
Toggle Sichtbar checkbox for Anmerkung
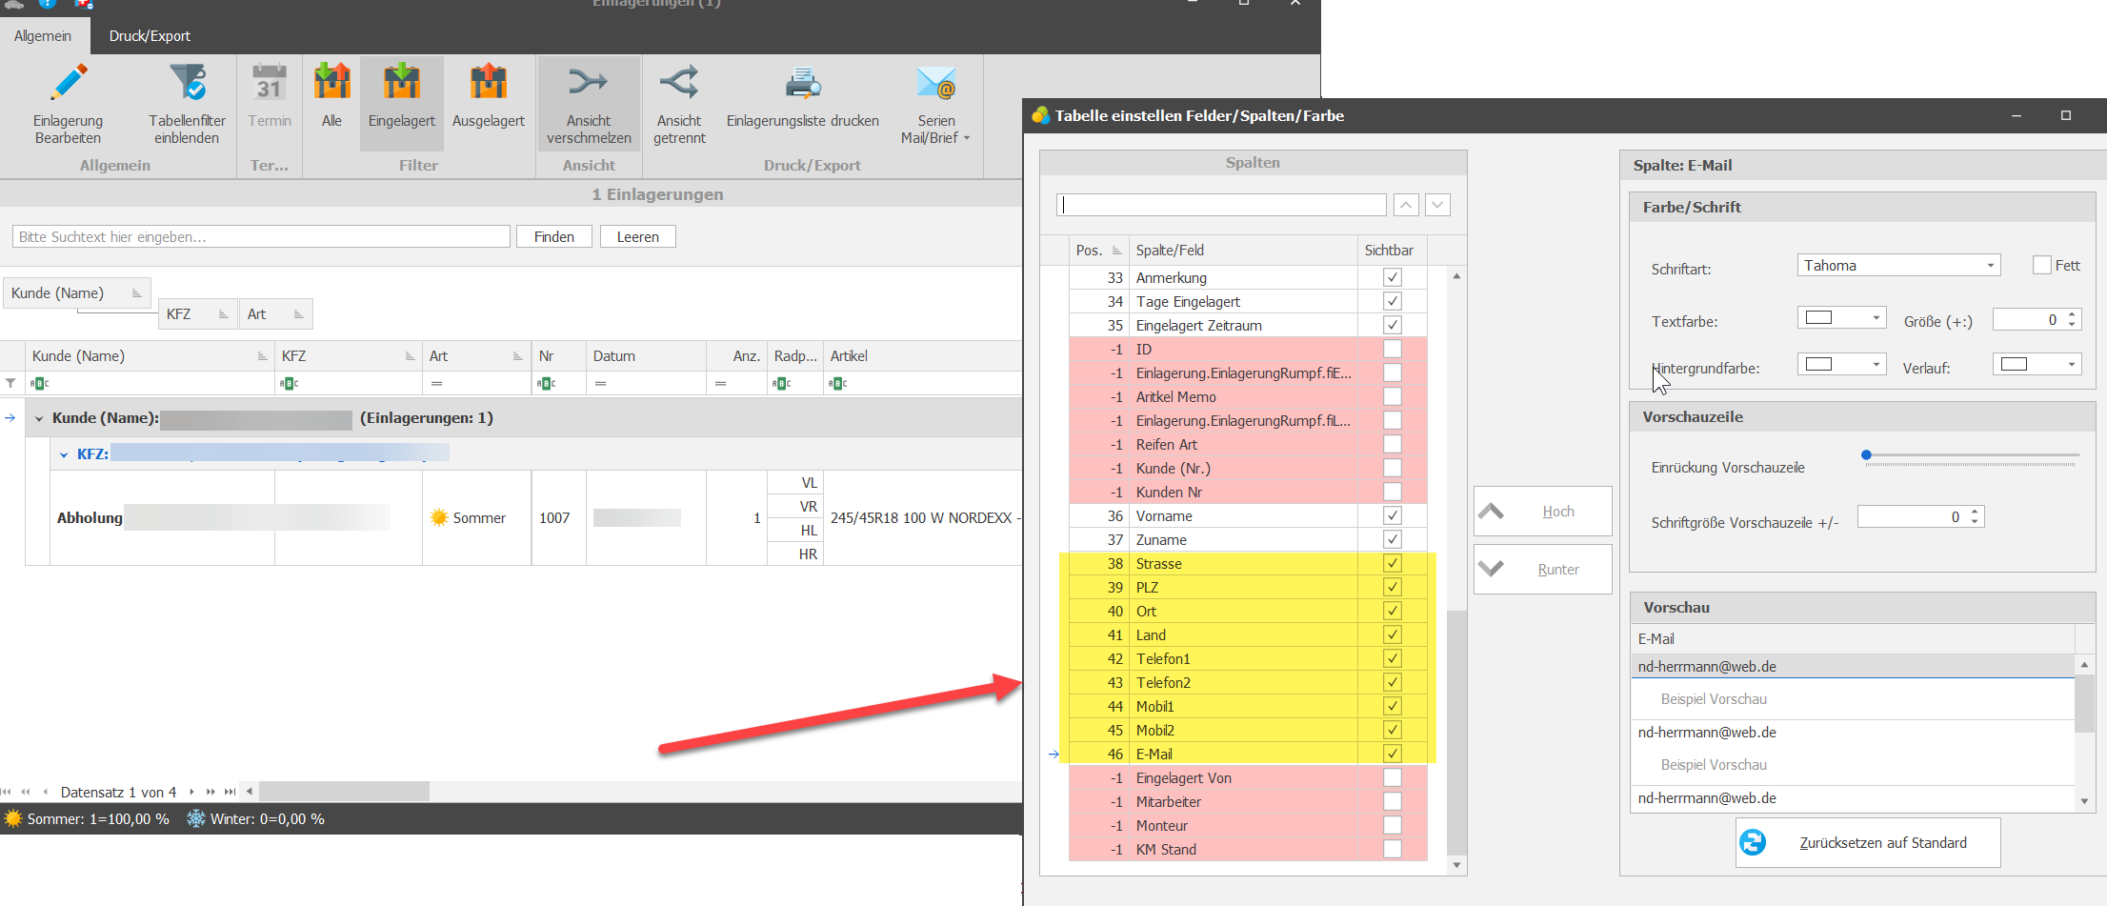pos(1392,277)
